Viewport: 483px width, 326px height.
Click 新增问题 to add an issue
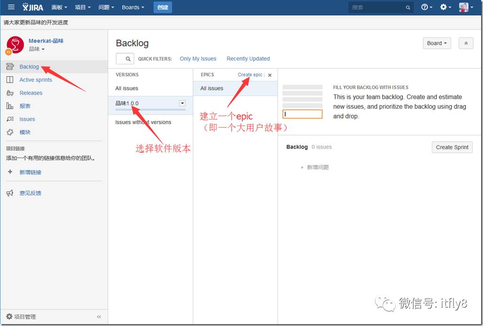(x=315, y=167)
